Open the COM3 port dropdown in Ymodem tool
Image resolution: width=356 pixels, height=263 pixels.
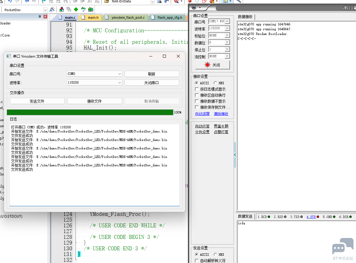coord(95,74)
